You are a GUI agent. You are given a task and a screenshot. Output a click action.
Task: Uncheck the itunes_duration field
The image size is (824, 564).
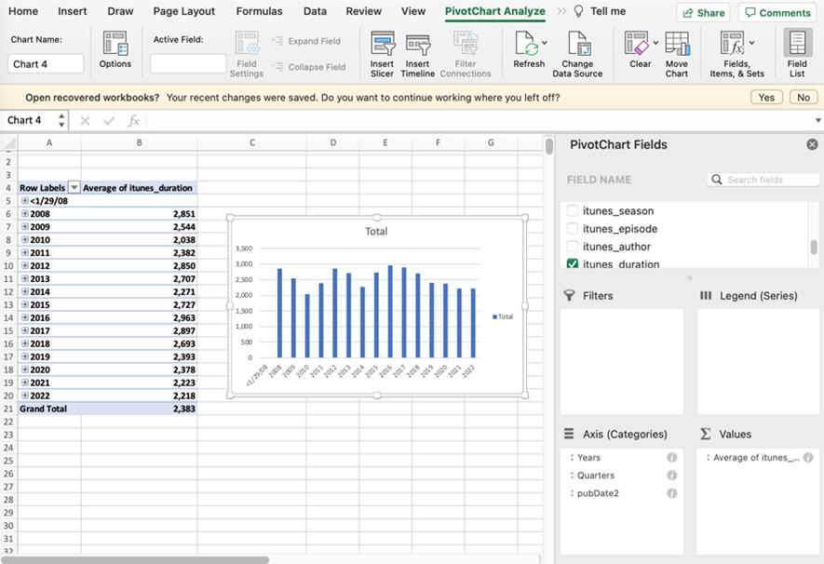tap(573, 263)
